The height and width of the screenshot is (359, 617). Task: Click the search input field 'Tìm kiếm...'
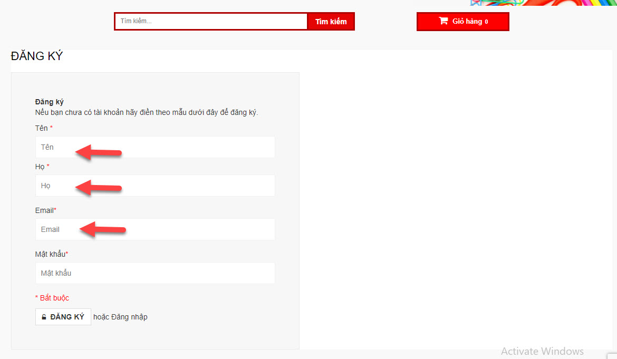point(211,21)
